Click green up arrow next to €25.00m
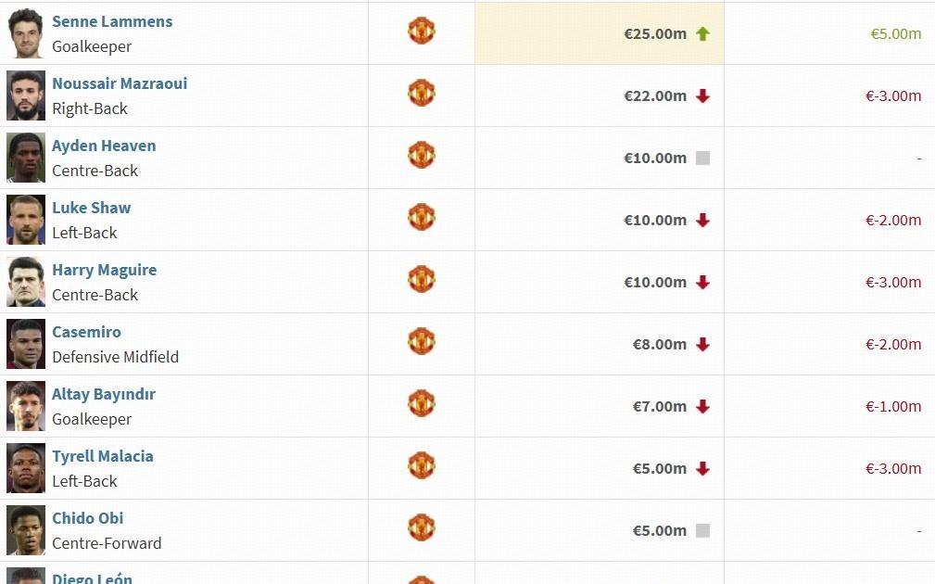 coord(702,34)
